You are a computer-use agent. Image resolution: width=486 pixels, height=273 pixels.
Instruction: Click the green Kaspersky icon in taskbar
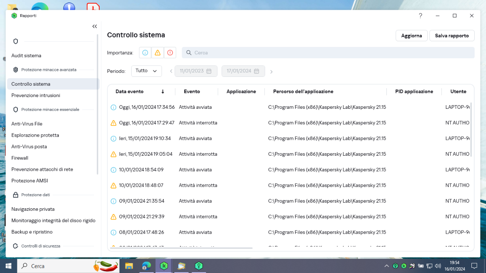click(x=164, y=266)
